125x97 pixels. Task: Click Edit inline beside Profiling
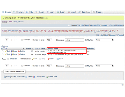[81, 25]
